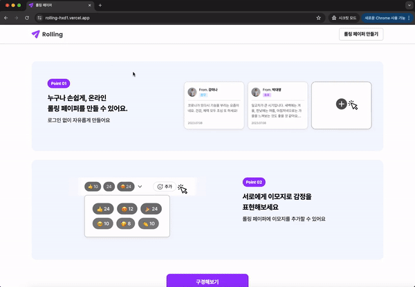Close the 롤링 페이퍼 tab
This screenshot has height=287, width=415.
pos(89,6)
